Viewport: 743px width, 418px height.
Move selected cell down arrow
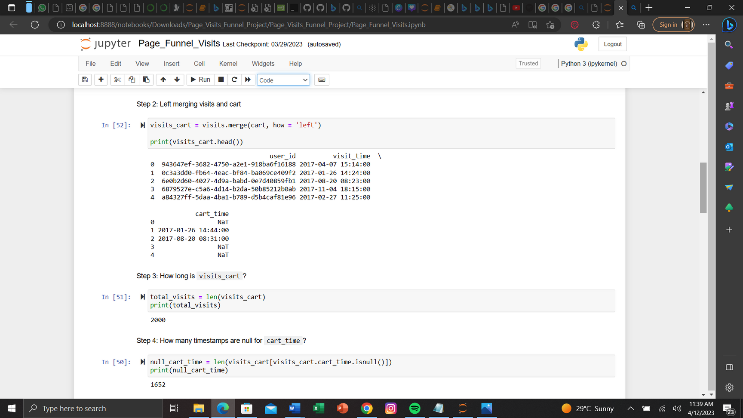point(177,80)
